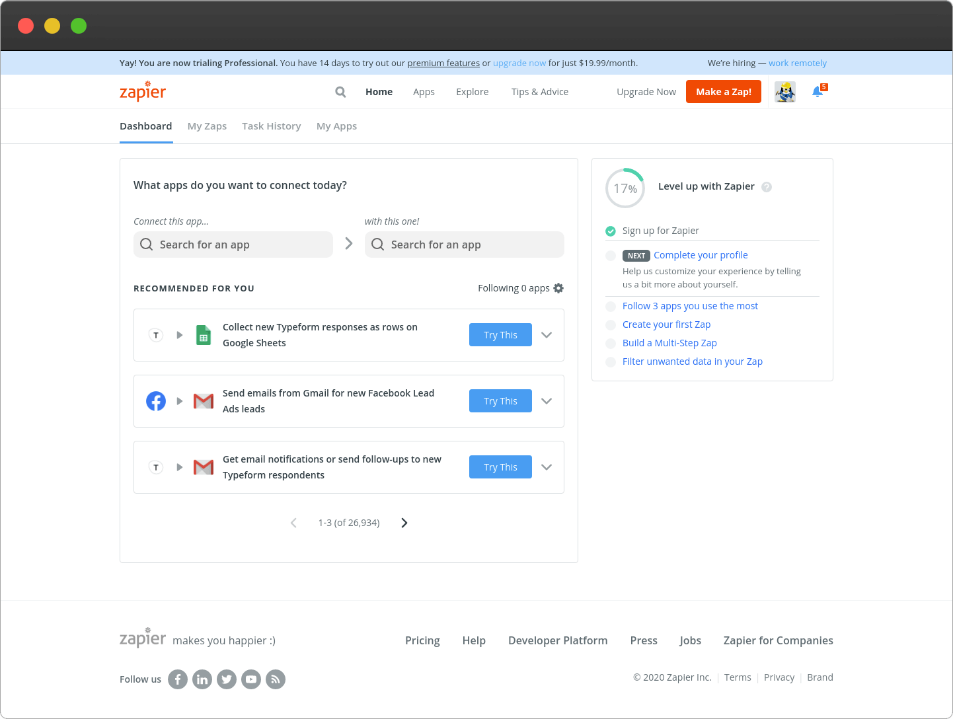The height and width of the screenshot is (719, 953).
Task: Open the Task History tab
Action: tap(272, 126)
